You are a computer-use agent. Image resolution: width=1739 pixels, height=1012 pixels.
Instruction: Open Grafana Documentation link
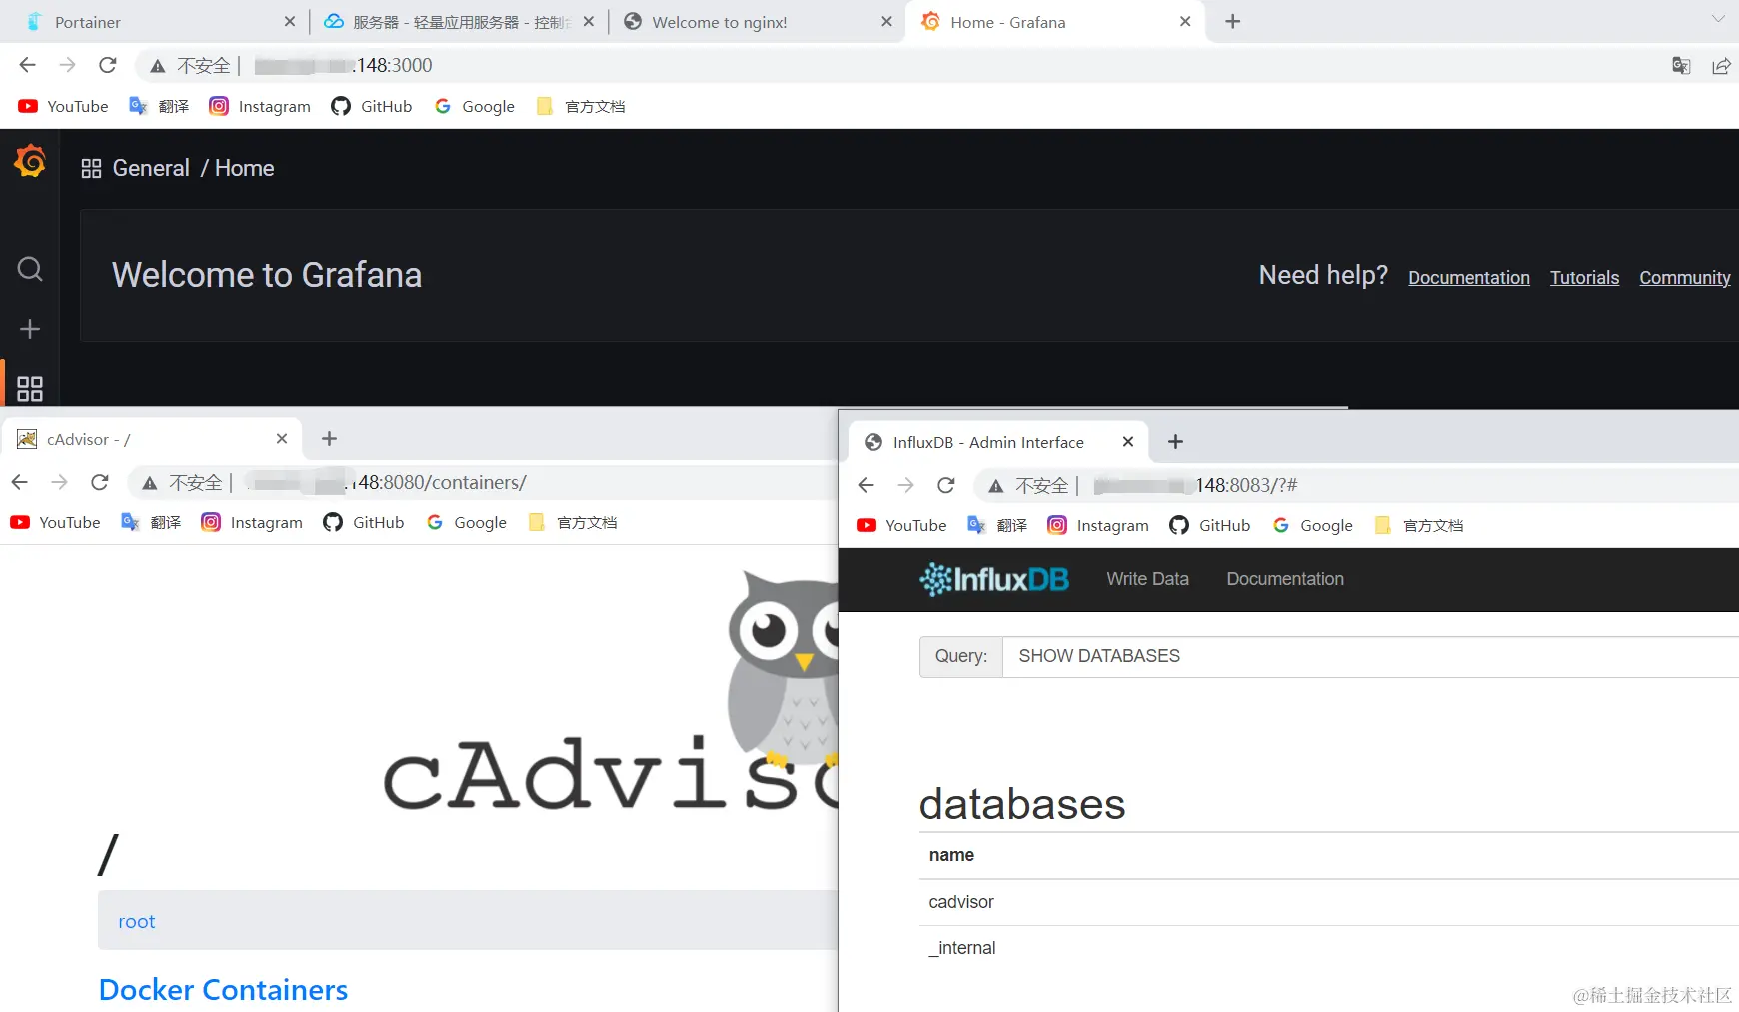(x=1469, y=278)
